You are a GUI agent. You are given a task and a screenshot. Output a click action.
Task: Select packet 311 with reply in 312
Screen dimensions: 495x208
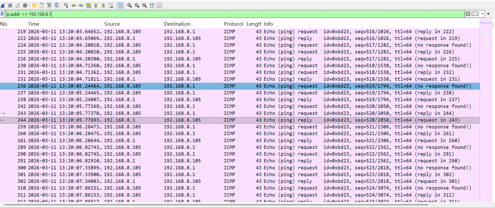pyautogui.click(x=240, y=195)
